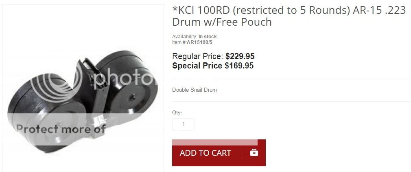Focus the Qty quantity input box
411x172 pixels.
coord(183,124)
